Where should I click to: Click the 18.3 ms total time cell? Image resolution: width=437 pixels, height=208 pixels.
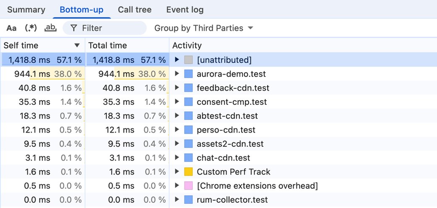tap(127, 116)
